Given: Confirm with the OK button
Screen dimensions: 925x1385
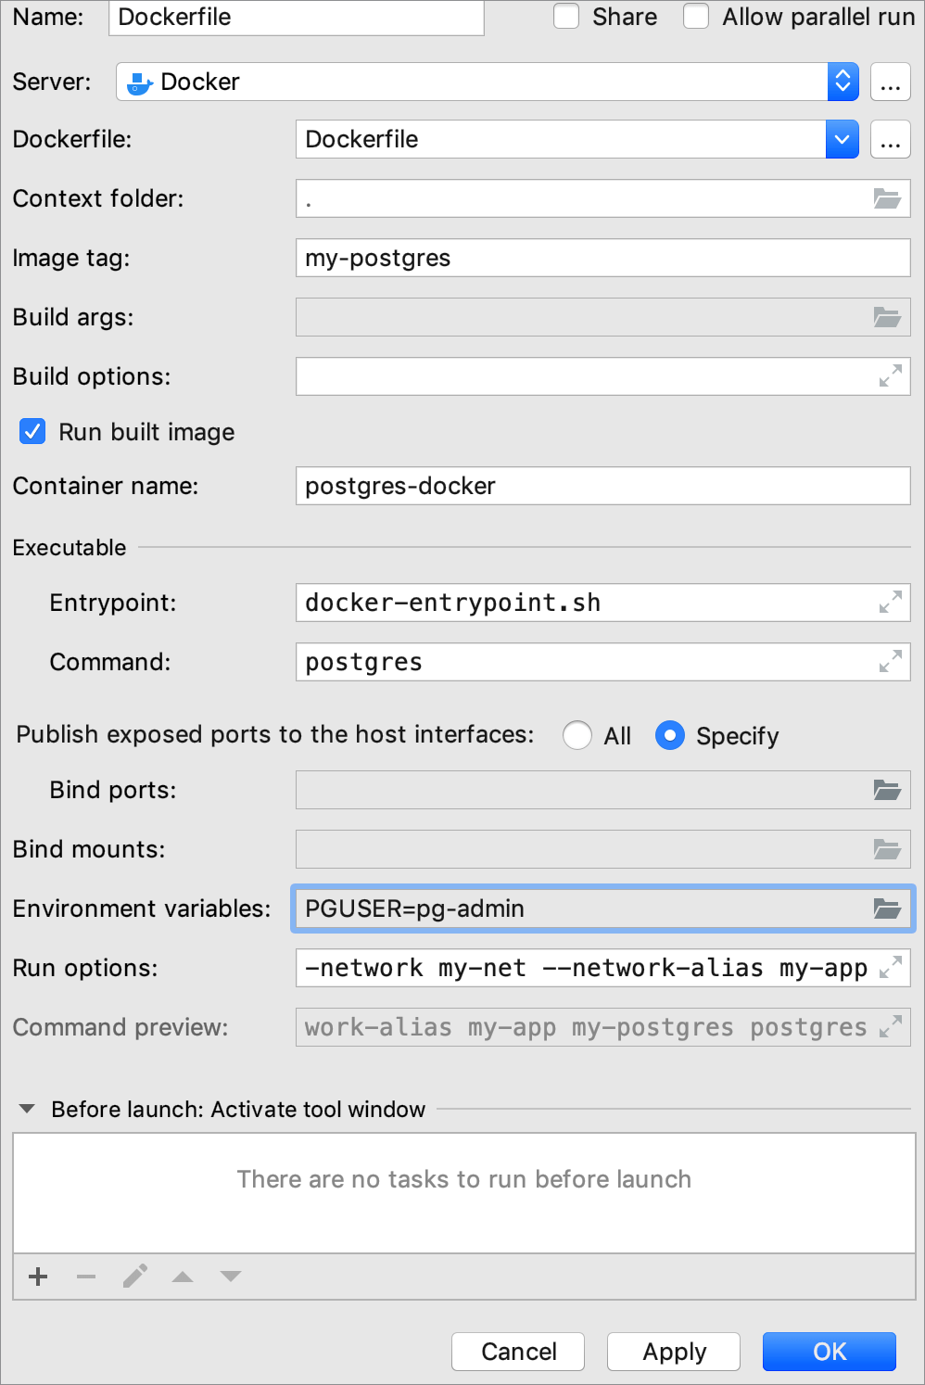Looking at the screenshot, I should click(830, 1352).
